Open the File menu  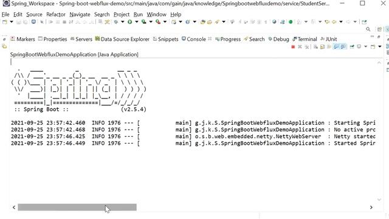click(5, 15)
